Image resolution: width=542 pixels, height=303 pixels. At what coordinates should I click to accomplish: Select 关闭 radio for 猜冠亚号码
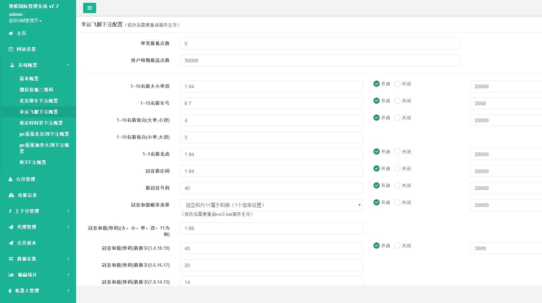pyautogui.click(x=397, y=185)
